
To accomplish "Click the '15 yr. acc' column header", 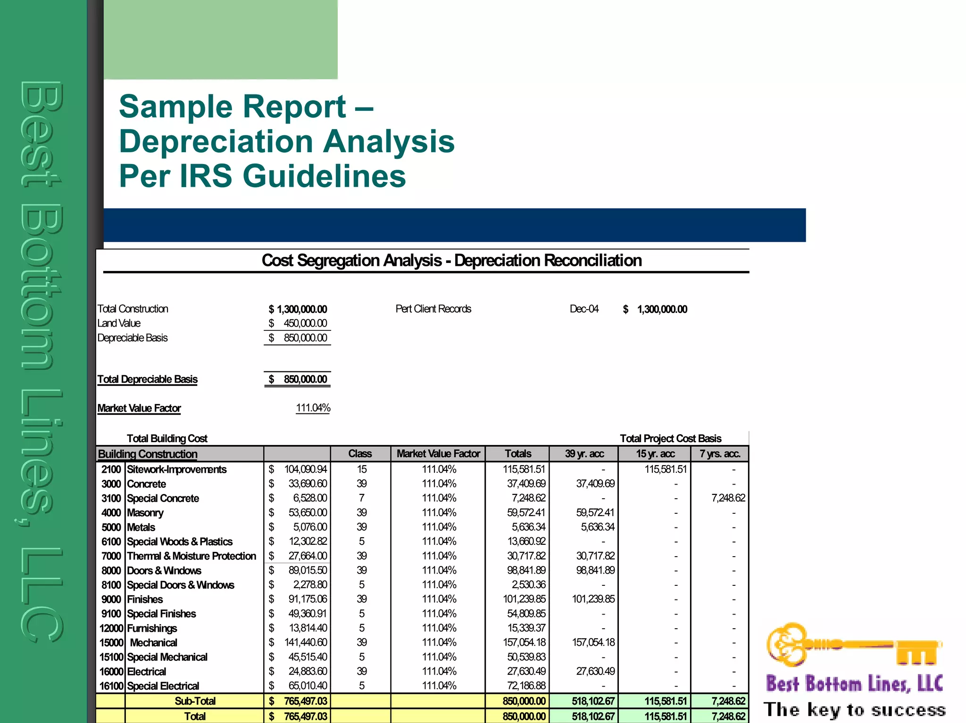I will click(655, 453).
